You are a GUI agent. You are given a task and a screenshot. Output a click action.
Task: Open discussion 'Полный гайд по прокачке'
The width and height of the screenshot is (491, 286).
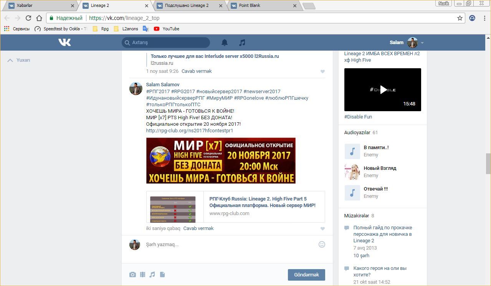click(x=383, y=234)
